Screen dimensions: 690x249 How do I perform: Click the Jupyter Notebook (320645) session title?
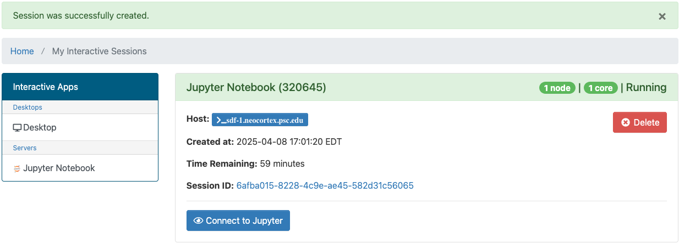(x=256, y=87)
